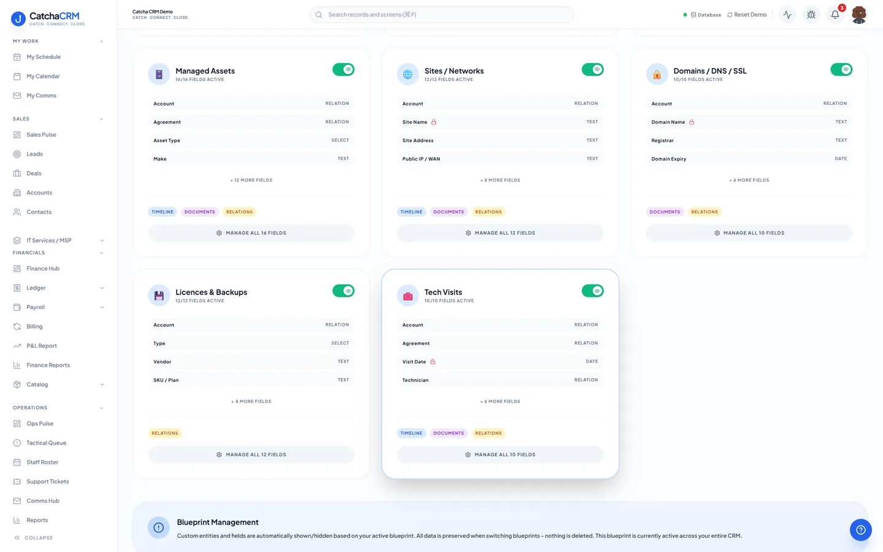Click the Blueprint Management info icon

pos(159,527)
